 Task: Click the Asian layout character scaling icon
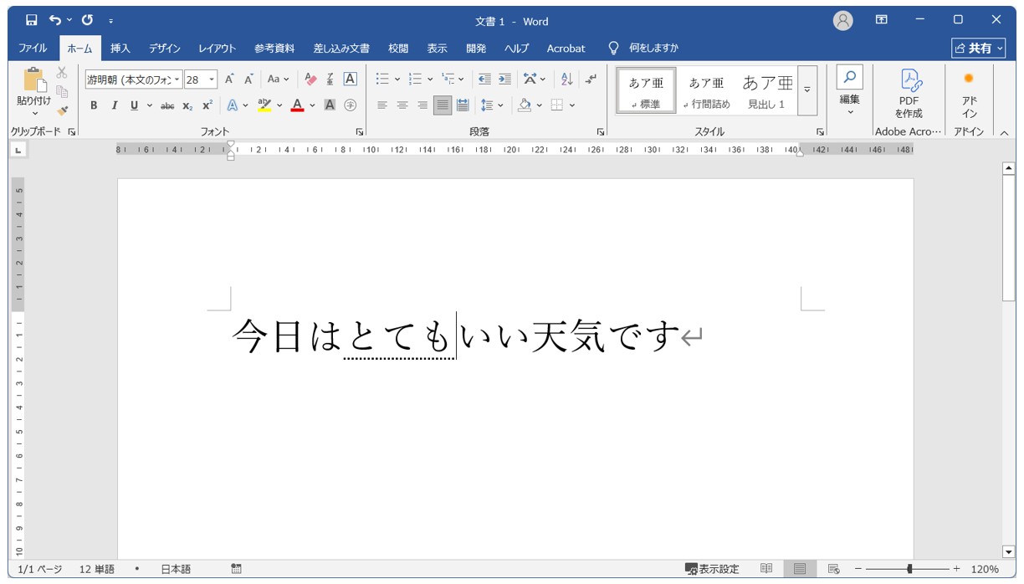tap(530, 79)
